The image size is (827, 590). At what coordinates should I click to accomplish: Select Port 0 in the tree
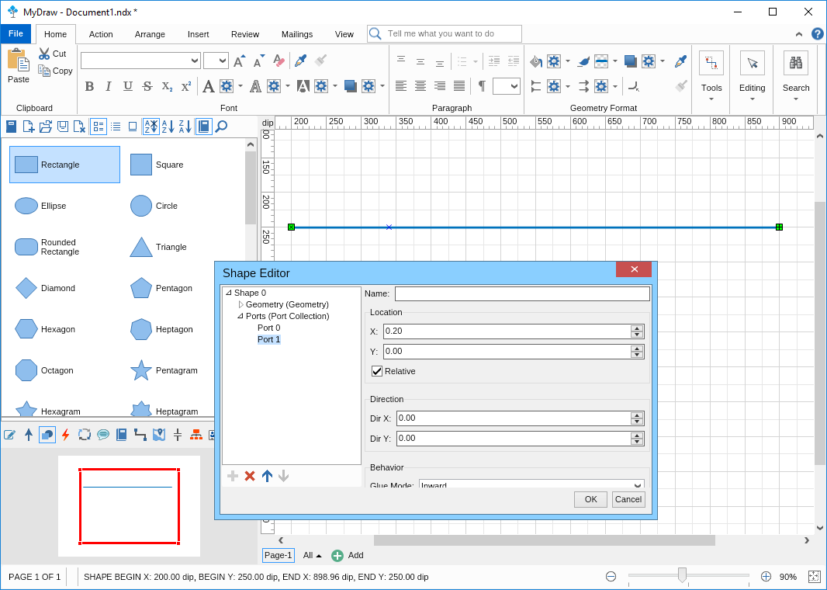(269, 328)
